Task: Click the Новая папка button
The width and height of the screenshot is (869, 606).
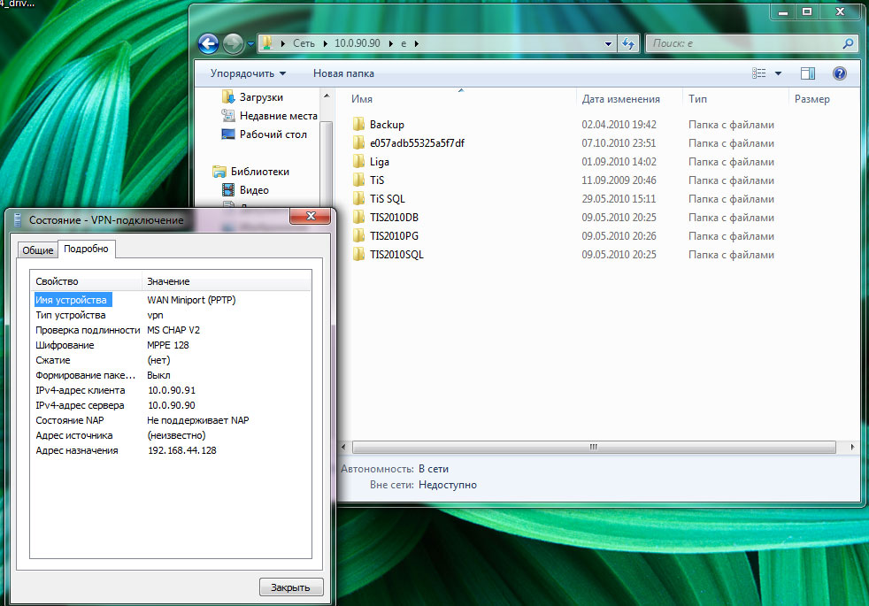Action: (343, 73)
